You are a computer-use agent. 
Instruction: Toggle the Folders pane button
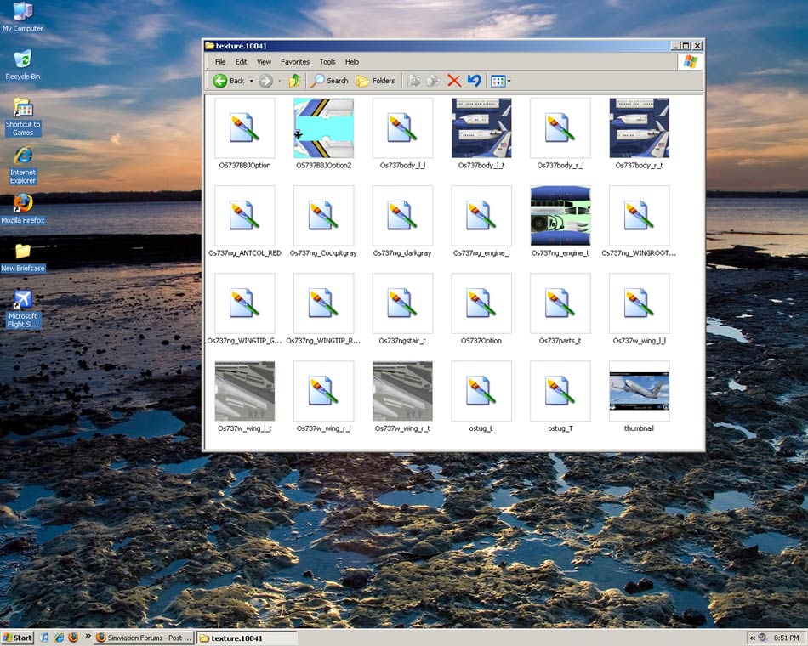click(x=375, y=81)
